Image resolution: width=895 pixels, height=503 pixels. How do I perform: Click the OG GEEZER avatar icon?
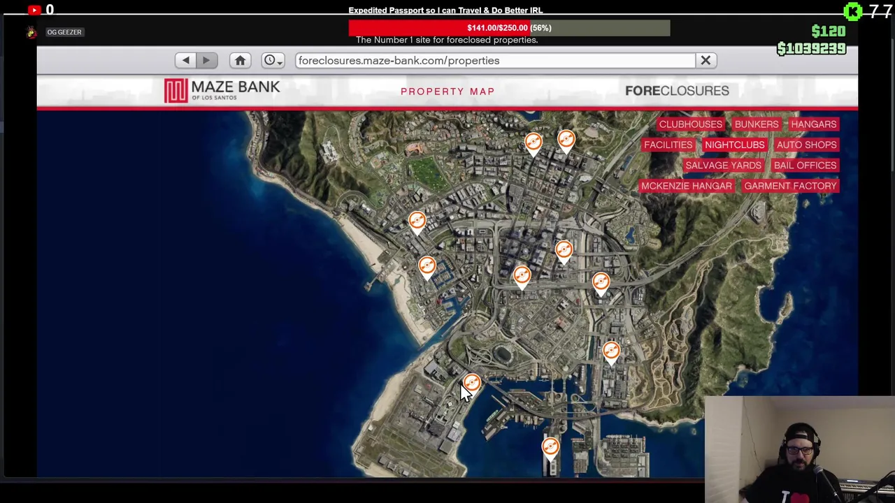click(31, 32)
